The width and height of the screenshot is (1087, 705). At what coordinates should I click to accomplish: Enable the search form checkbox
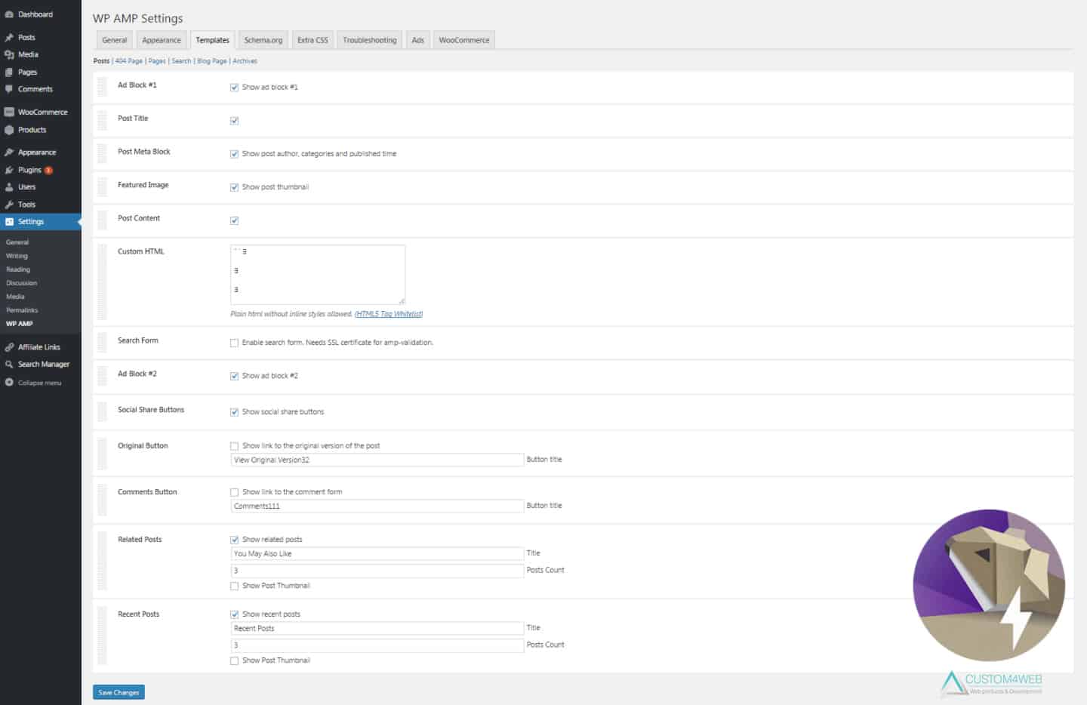234,343
